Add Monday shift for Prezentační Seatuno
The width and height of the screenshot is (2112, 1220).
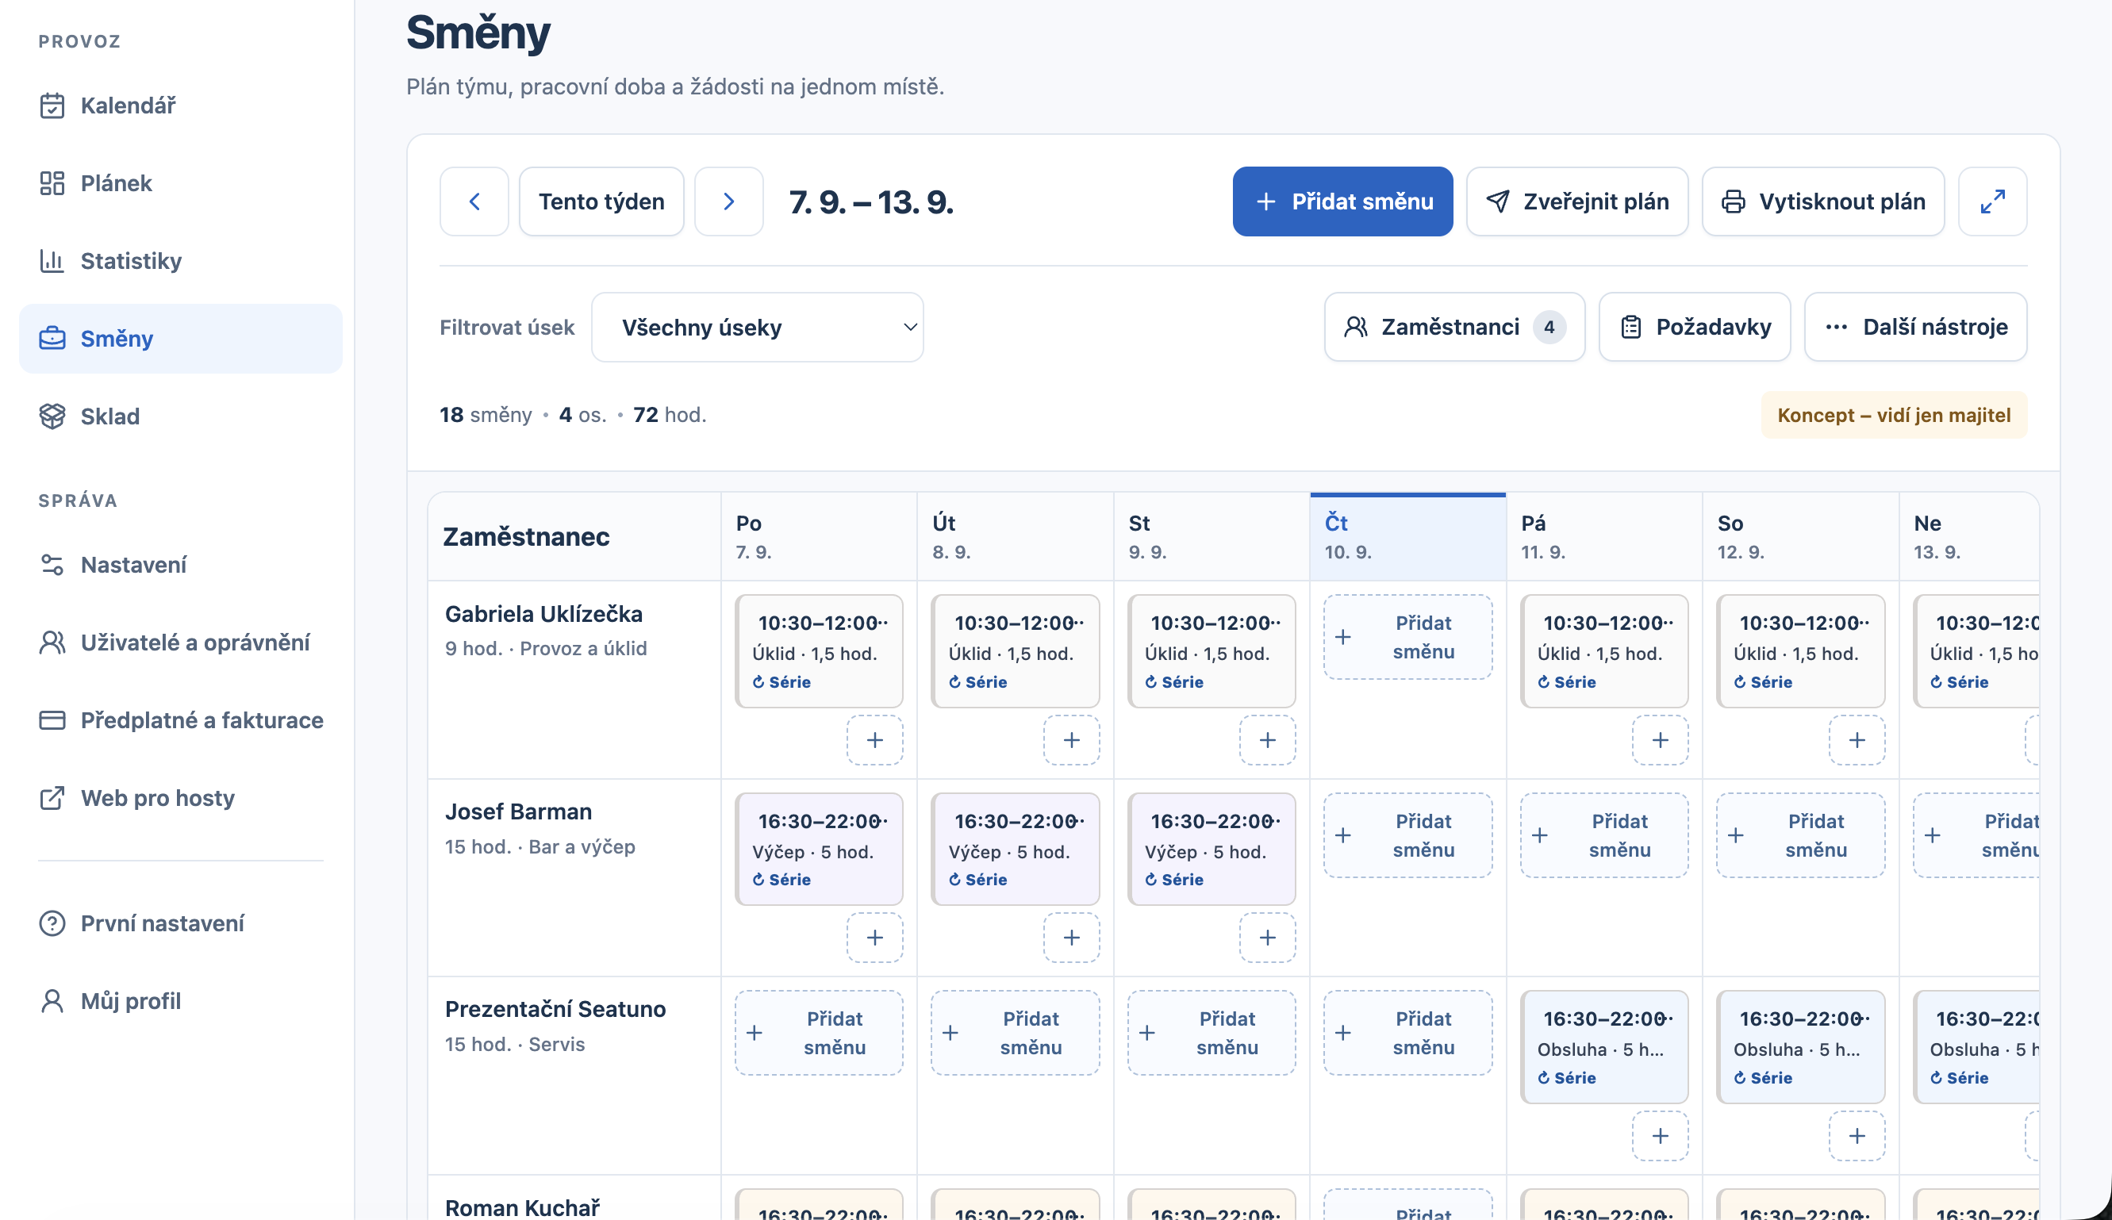pyautogui.click(x=819, y=1033)
